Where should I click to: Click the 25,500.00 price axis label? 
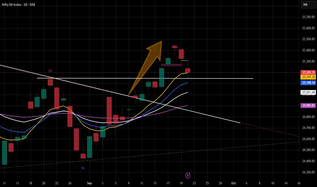pos(308,39)
